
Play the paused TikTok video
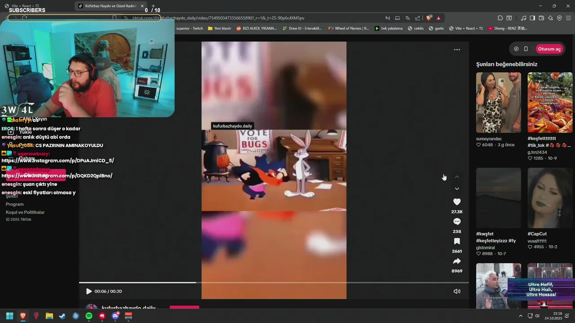point(89,291)
